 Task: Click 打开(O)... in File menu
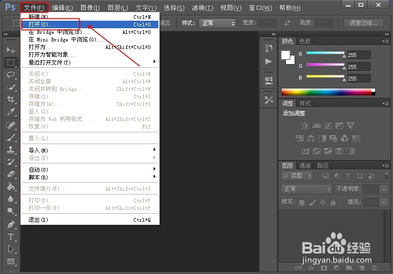(90, 24)
